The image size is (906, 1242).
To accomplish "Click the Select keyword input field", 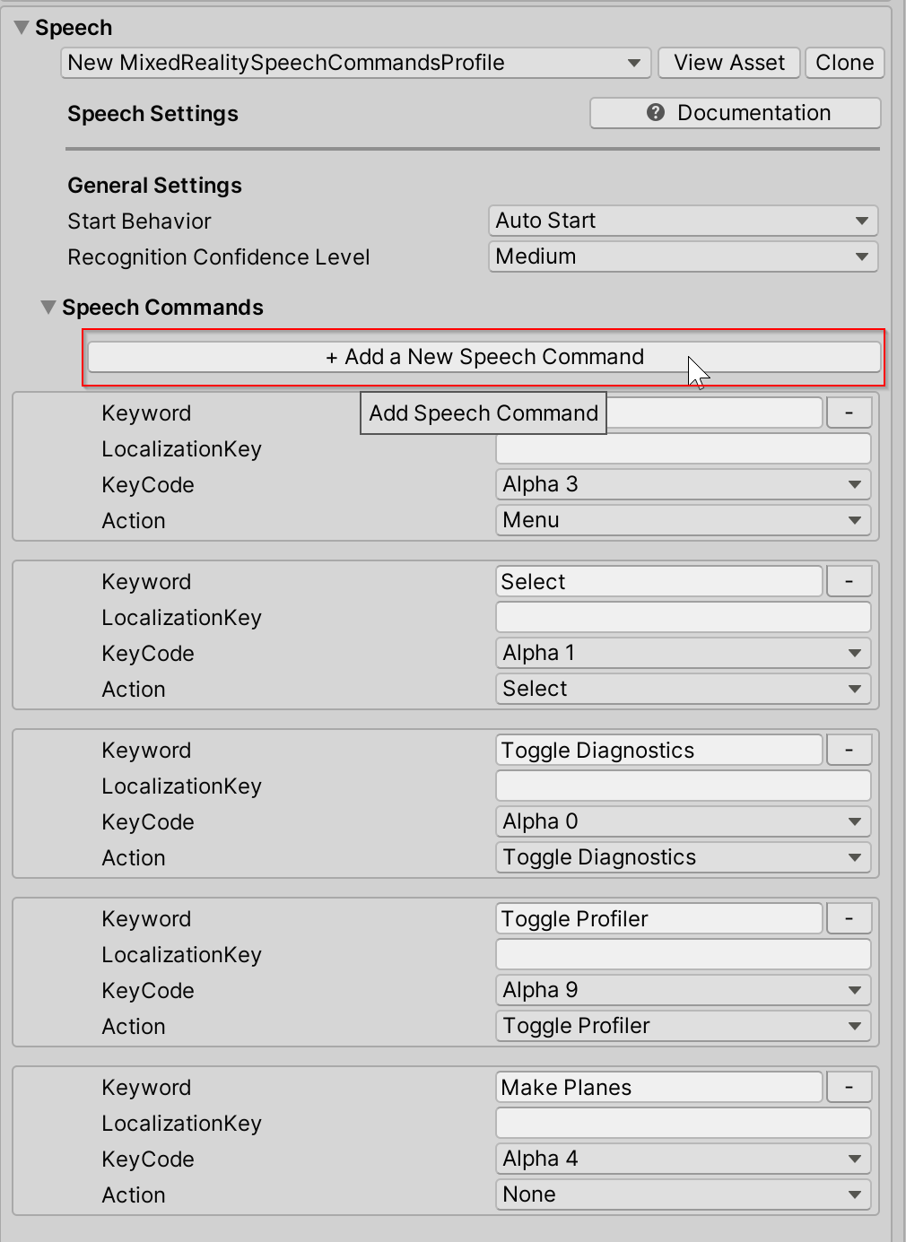I will tap(659, 581).
